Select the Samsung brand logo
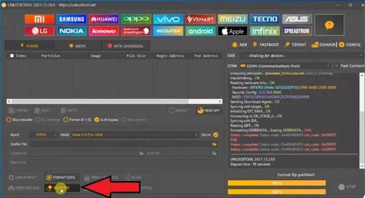365x198 pixels. coord(71,19)
